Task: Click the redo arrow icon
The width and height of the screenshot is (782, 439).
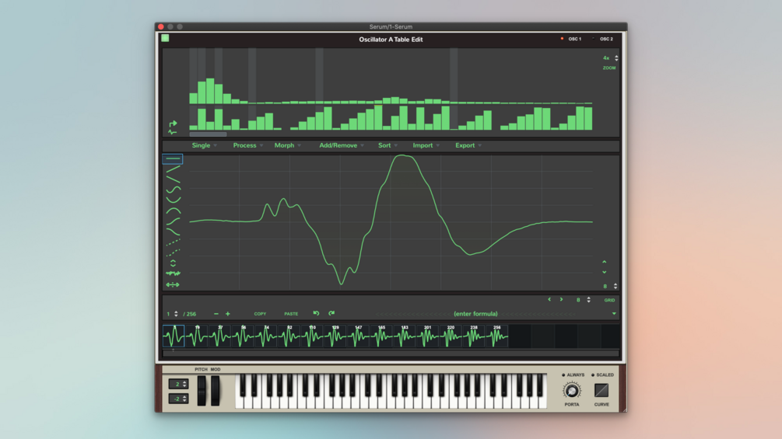Action: pyautogui.click(x=331, y=313)
